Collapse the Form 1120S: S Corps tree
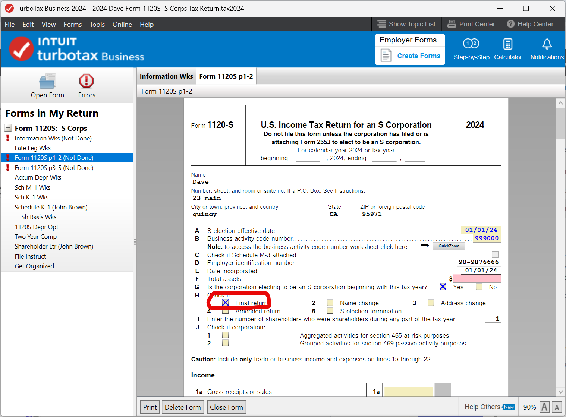The height and width of the screenshot is (417, 566). pos(8,128)
